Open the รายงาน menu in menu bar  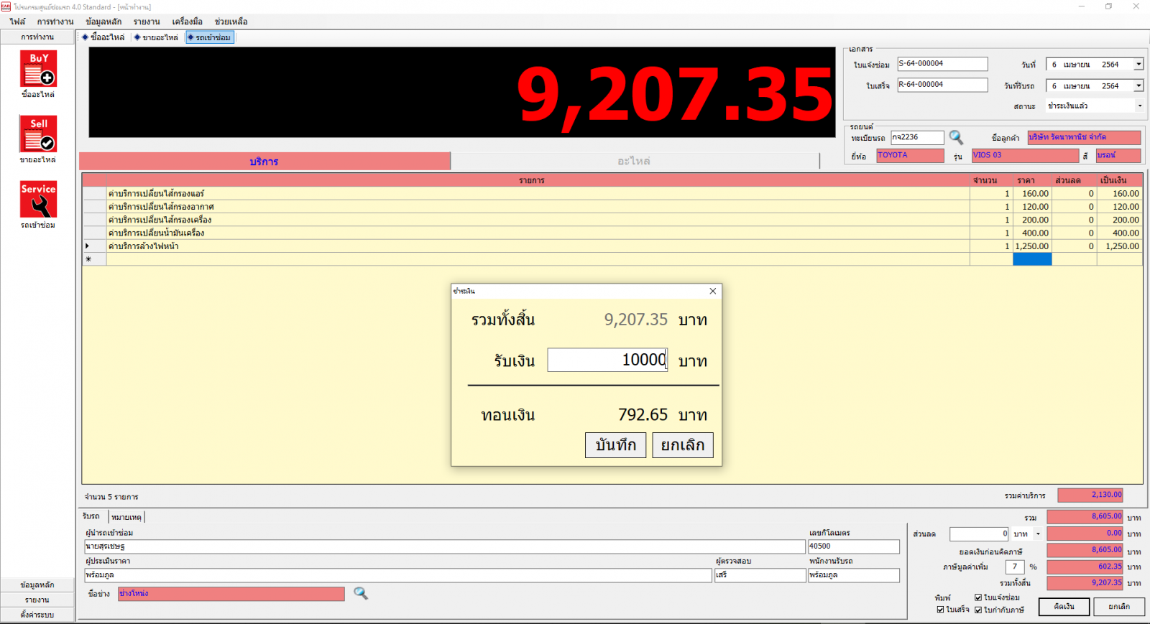[x=147, y=22]
